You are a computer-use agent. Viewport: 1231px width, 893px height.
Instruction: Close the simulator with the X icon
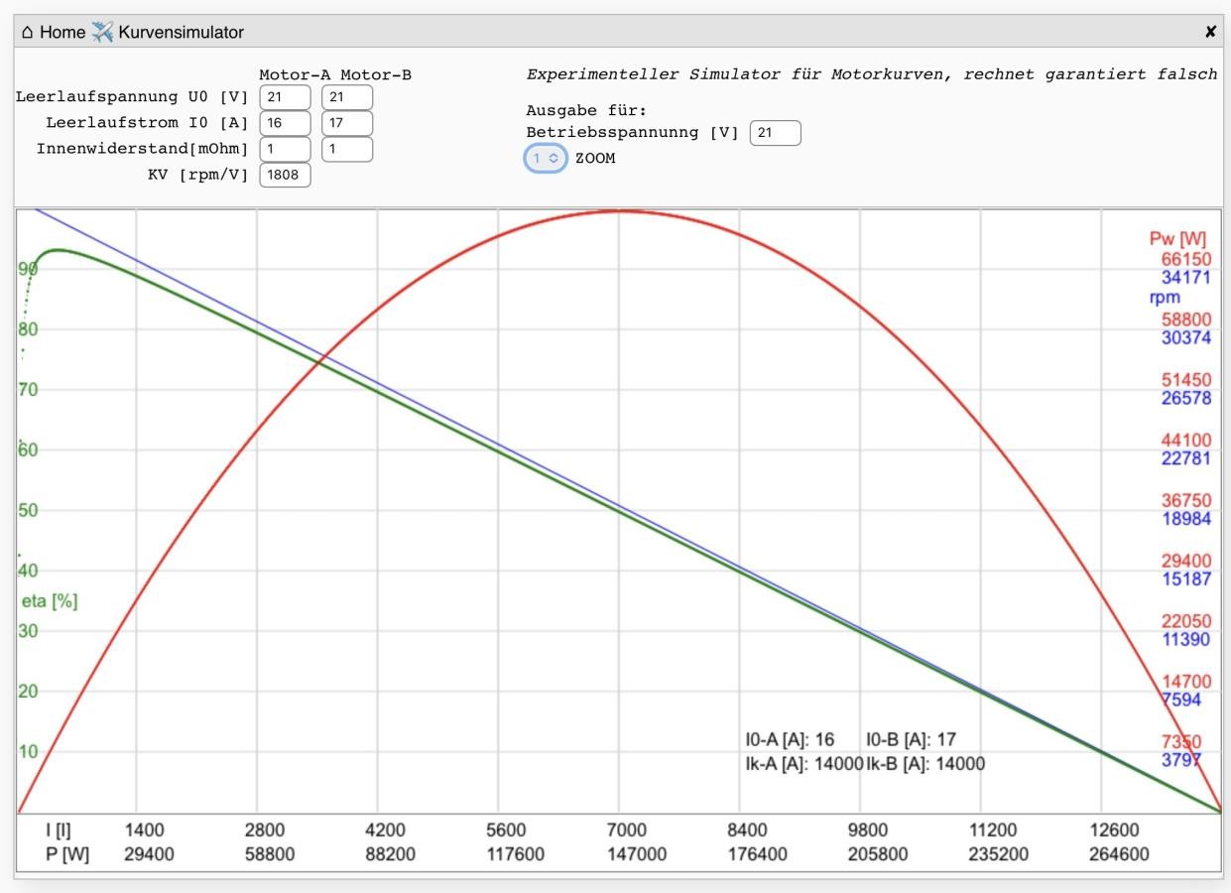[1210, 32]
